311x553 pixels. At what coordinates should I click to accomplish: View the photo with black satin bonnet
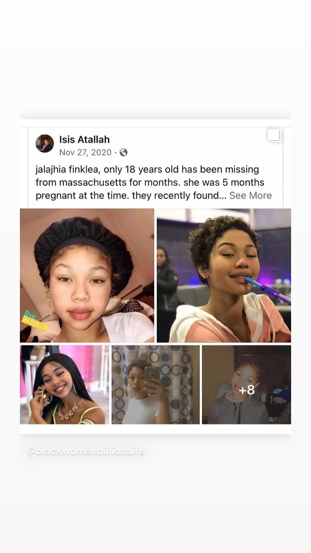coord(87,275)
